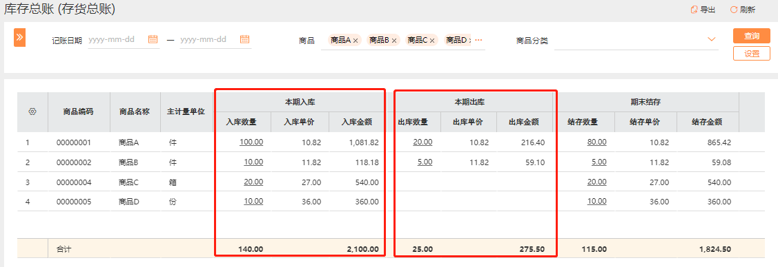778x267 pixels.
Task: Remove the 商品C tag
Action: tap(432, 41)
